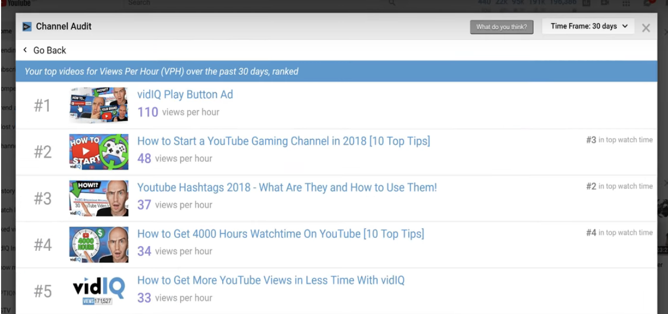Click the #4 rank number

(x=42, y=245)
